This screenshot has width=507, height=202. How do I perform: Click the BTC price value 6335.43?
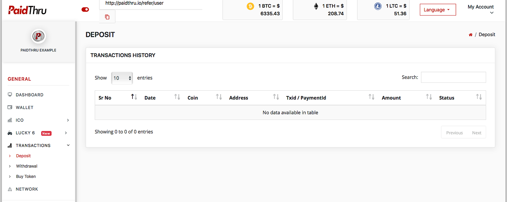click(x=270, y=14)
